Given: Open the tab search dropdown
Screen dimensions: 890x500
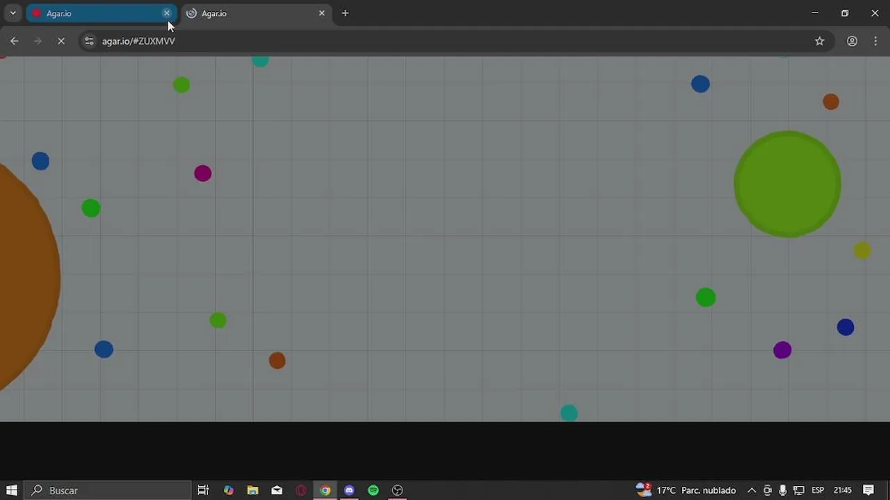Looking at the screenshot, I should (13, 13).
